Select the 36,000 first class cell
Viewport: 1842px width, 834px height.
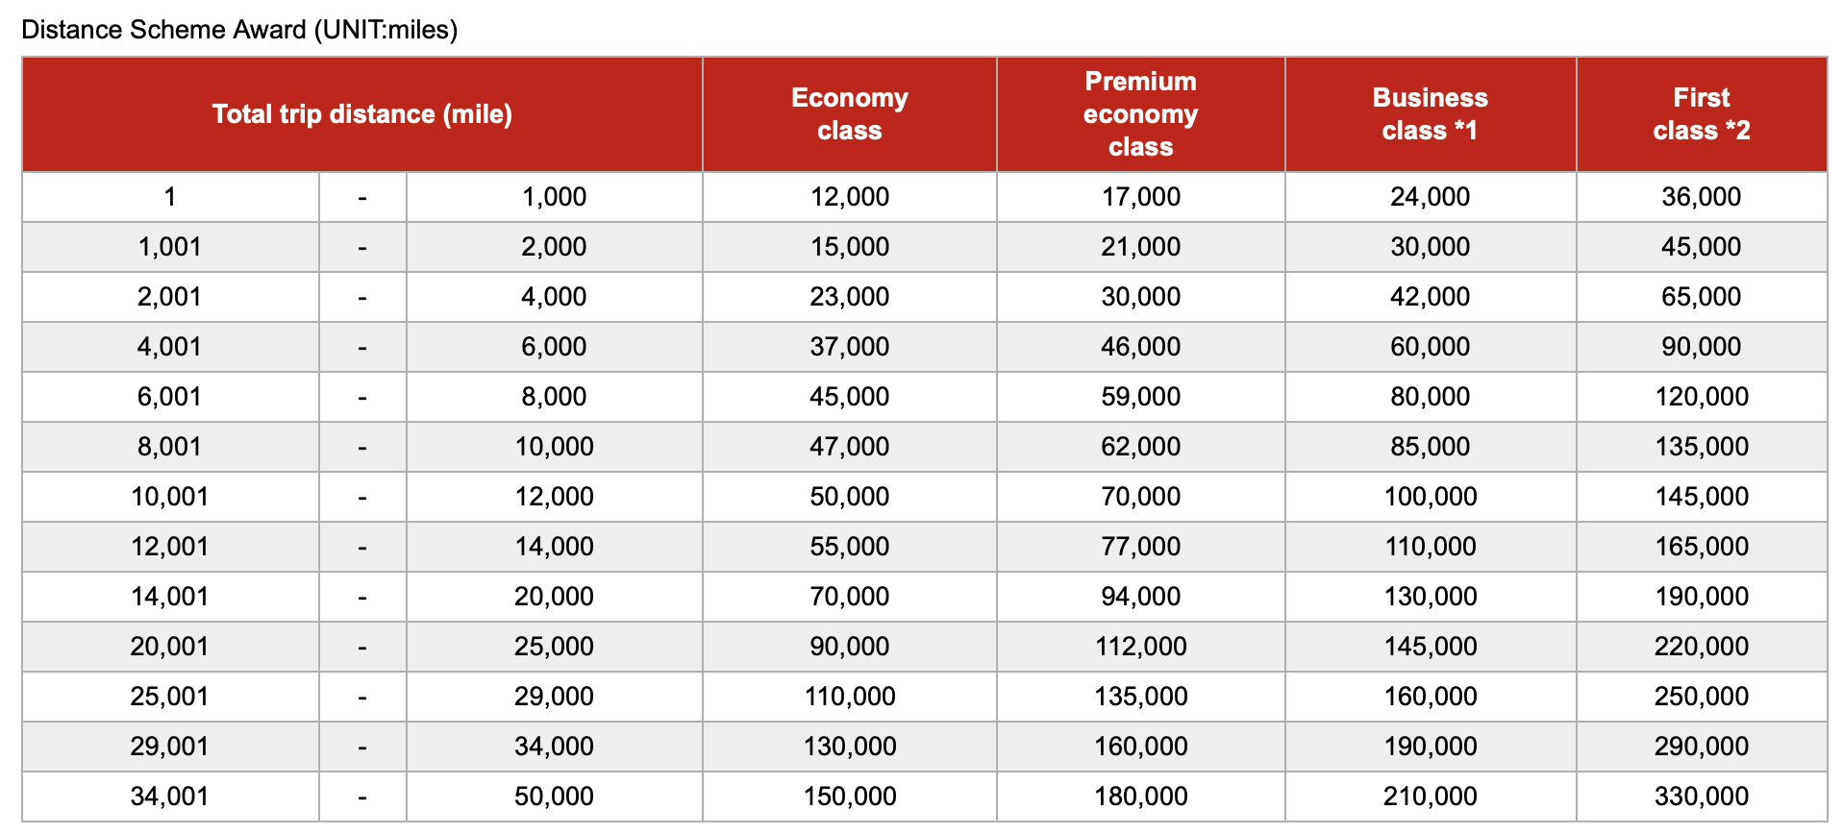(x=1701, y=197)
